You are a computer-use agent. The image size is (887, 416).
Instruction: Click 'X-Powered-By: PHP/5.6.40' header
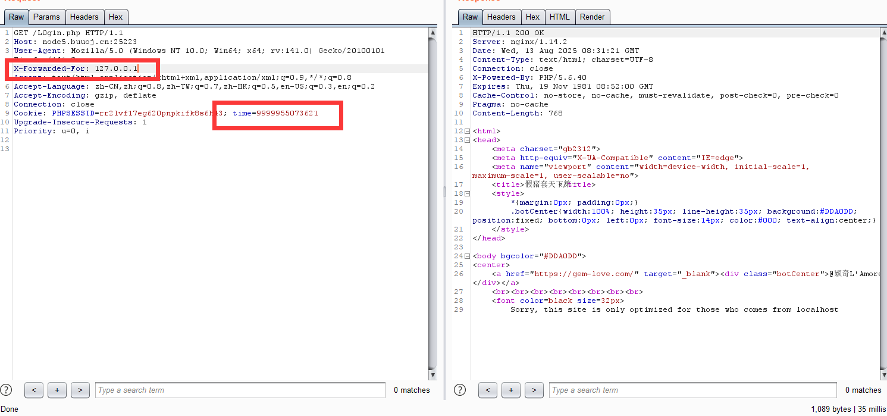click(529, 77)
